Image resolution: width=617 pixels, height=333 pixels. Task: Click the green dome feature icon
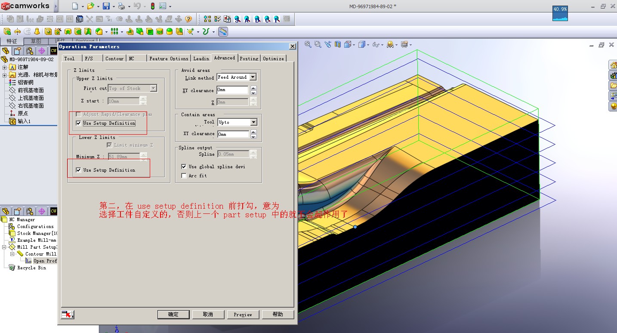(x=170, y=31)
